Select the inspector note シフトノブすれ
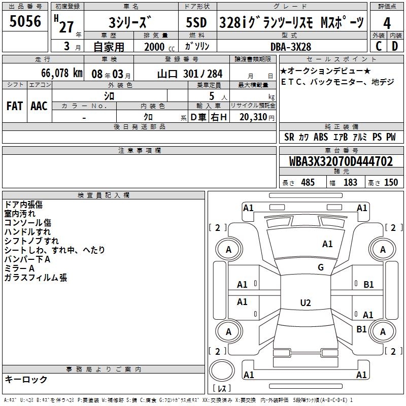Viewport: 406px width, 406px height. pos(31,241)
